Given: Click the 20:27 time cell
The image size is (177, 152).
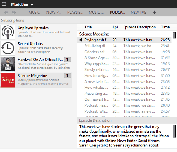Looking at the screenshot, I should tap(165, 69).
